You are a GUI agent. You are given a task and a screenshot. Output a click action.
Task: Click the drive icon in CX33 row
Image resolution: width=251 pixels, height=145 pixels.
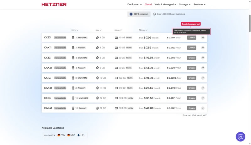click(116, 58)
